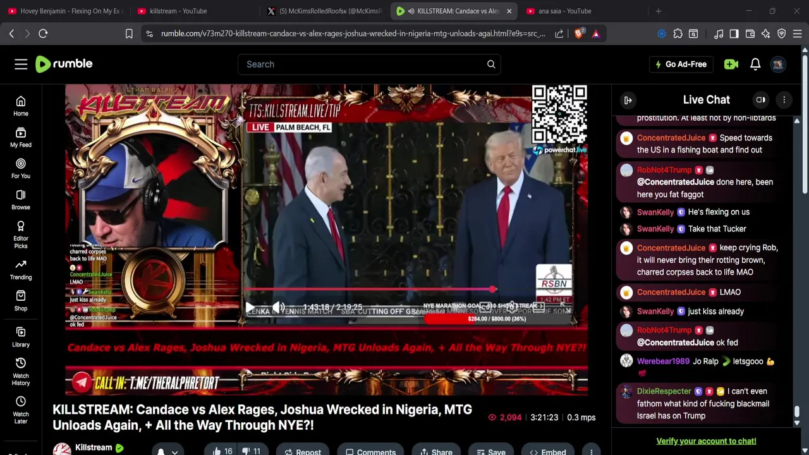Viewport: 809px width, 455px height.
Task: Click the browser address bar URL
Action: [353, 33]
